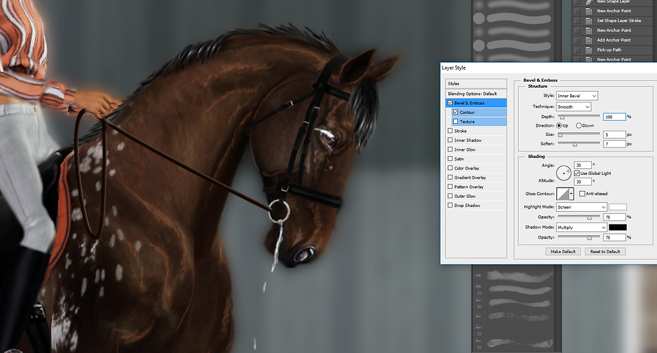Set history brush source for Set Shape Layer Stroke
The height and width of the screenshot is (353, 657).
point(577,21)
